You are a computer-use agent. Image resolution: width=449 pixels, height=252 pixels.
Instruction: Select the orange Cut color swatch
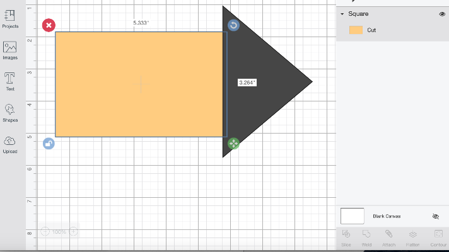pos(356,30)
